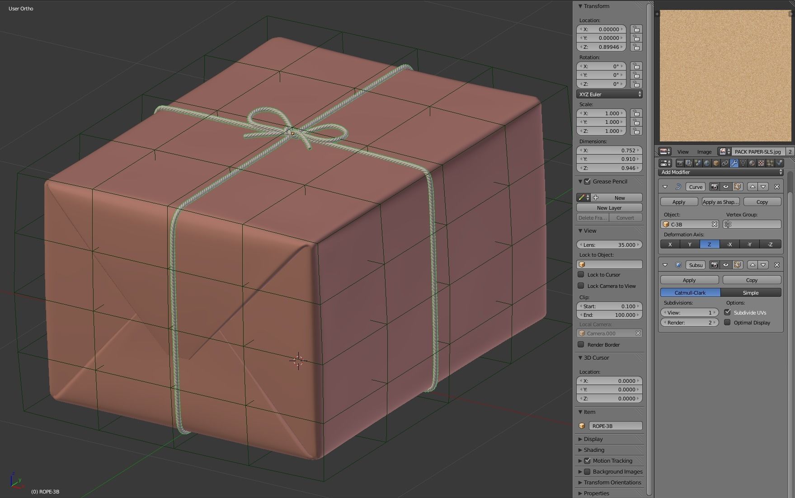Open the Object properties tab (cube icon)
The image size is (795, 498).
(x=716, y=163)
